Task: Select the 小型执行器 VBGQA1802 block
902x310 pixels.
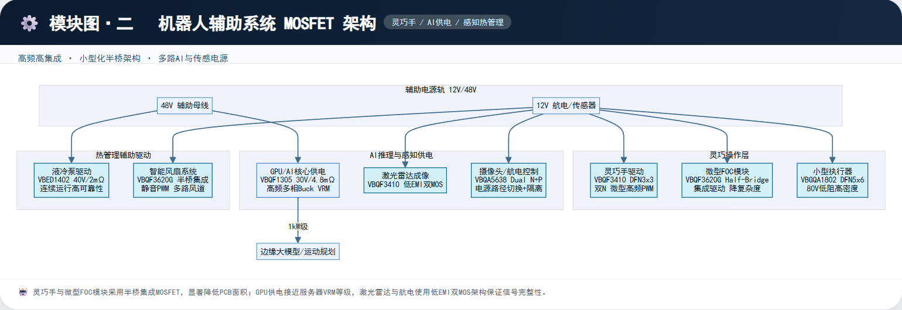Action: click(x=832, y=180)
